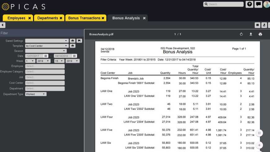Print the Bonus Analysis PDF
The image size is (270, 152).
pyautogui.click(x=260, y=34)
